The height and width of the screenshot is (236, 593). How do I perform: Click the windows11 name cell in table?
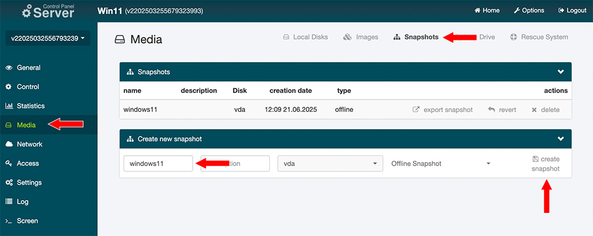pos(140,110)
